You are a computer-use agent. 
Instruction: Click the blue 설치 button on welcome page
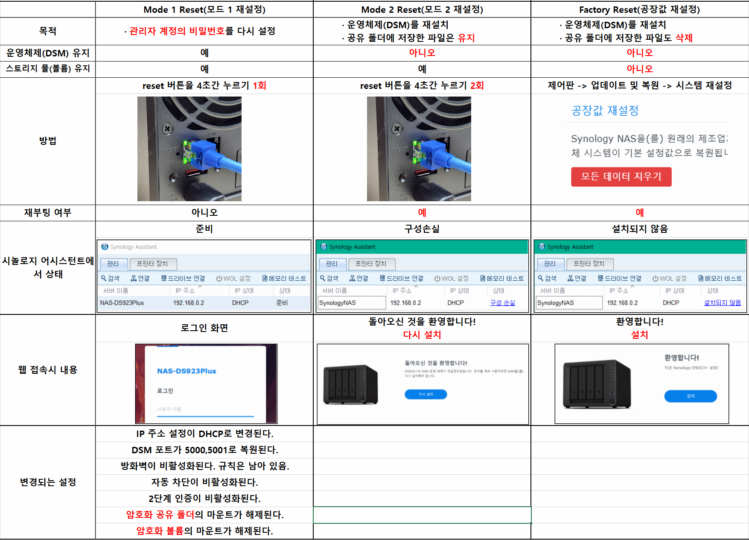[690, 396]
